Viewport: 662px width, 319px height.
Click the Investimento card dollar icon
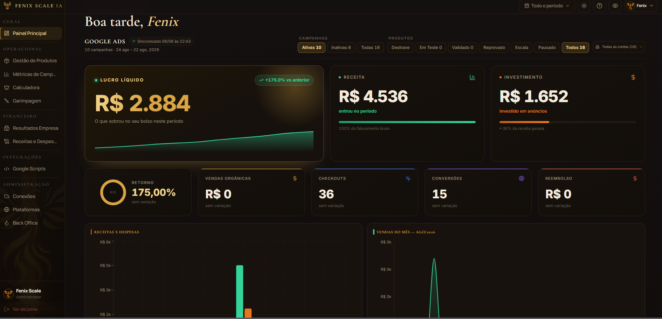[633, 77]
